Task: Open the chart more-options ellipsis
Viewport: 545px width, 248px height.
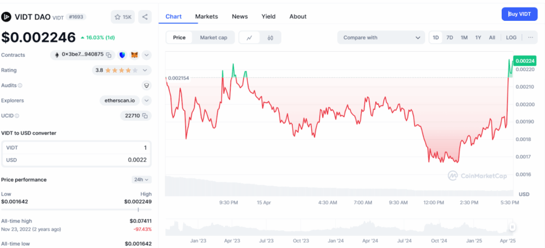Action: tap(530, 37)
